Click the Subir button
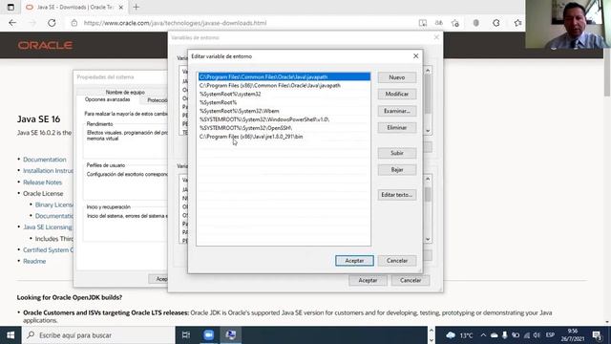Image resolution: width=611 pixels, height=344 pixels. click(x=397, y=153)
